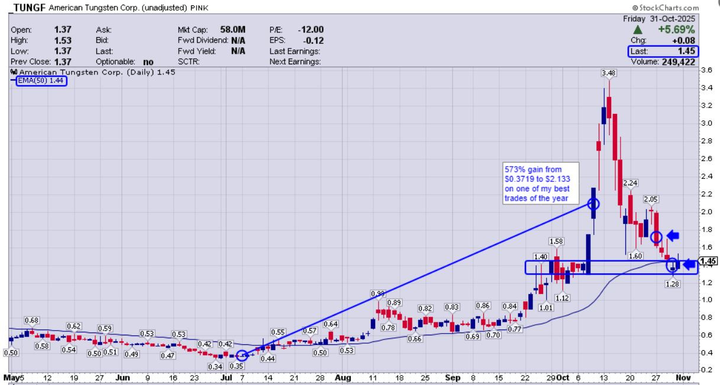Click the 0.89 price label
This screenshot has width=720, height=385.
point(394,302)
